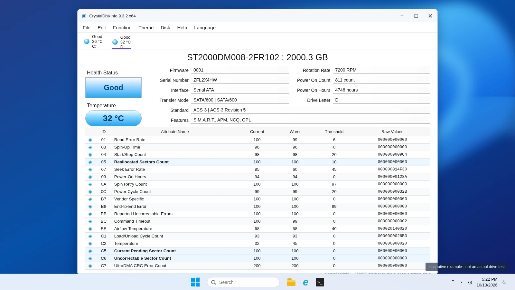This screenshot has height=290, width=515.
Task: Click the CrystalDiskInfo title bar app icon
Action: click(84, 16)
